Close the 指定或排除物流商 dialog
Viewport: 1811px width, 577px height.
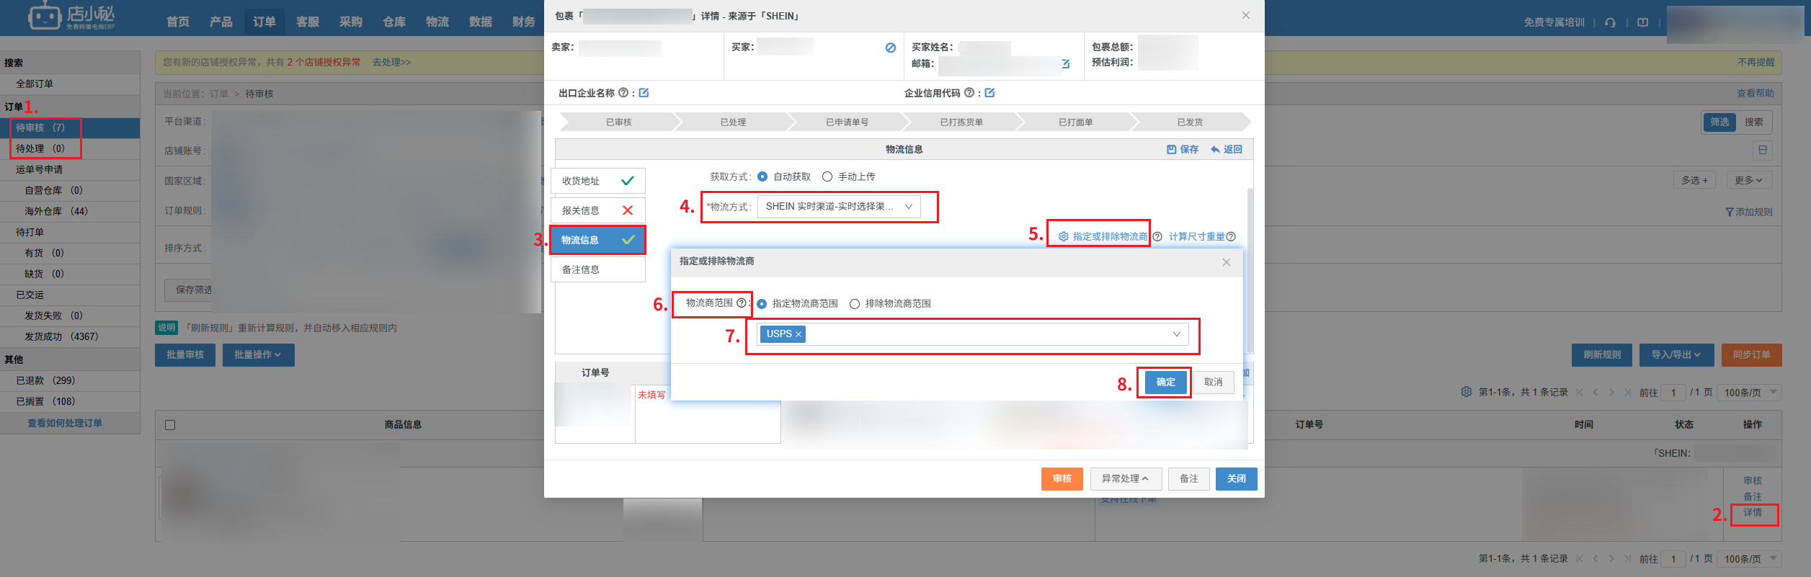click(x=1226, y=262)
